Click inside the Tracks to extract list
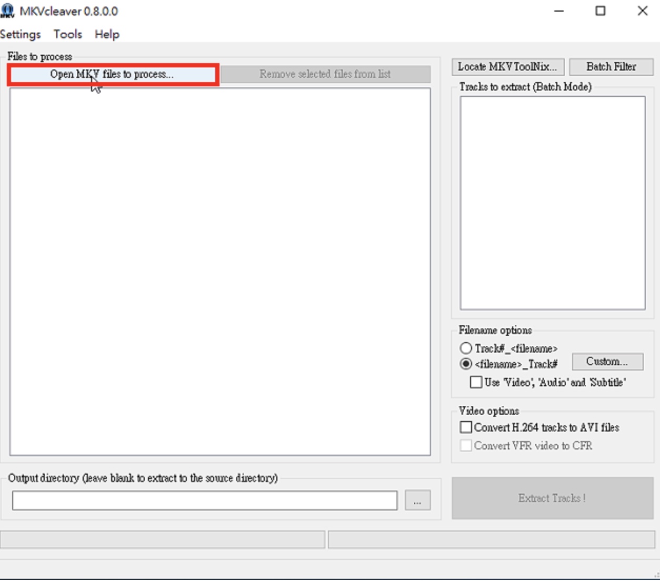The height and width of the screenshot is (581, 660). coord(553,203)
